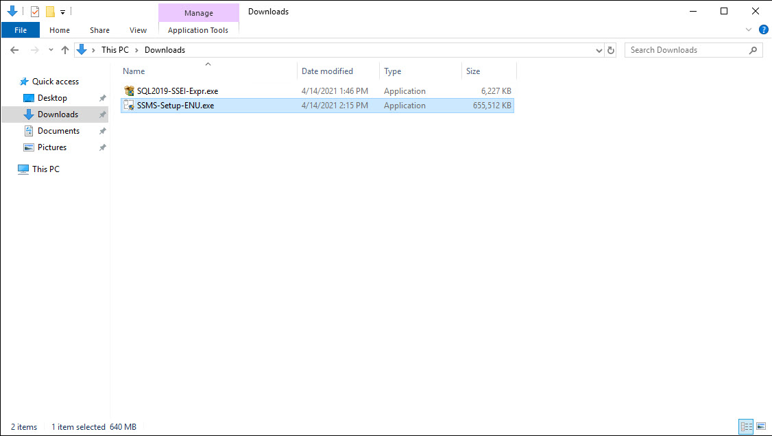The height and width of the screenshot is (436, 772).
Task: Open Customize Quick Access Toolbar dropdown
Action: 62,12
